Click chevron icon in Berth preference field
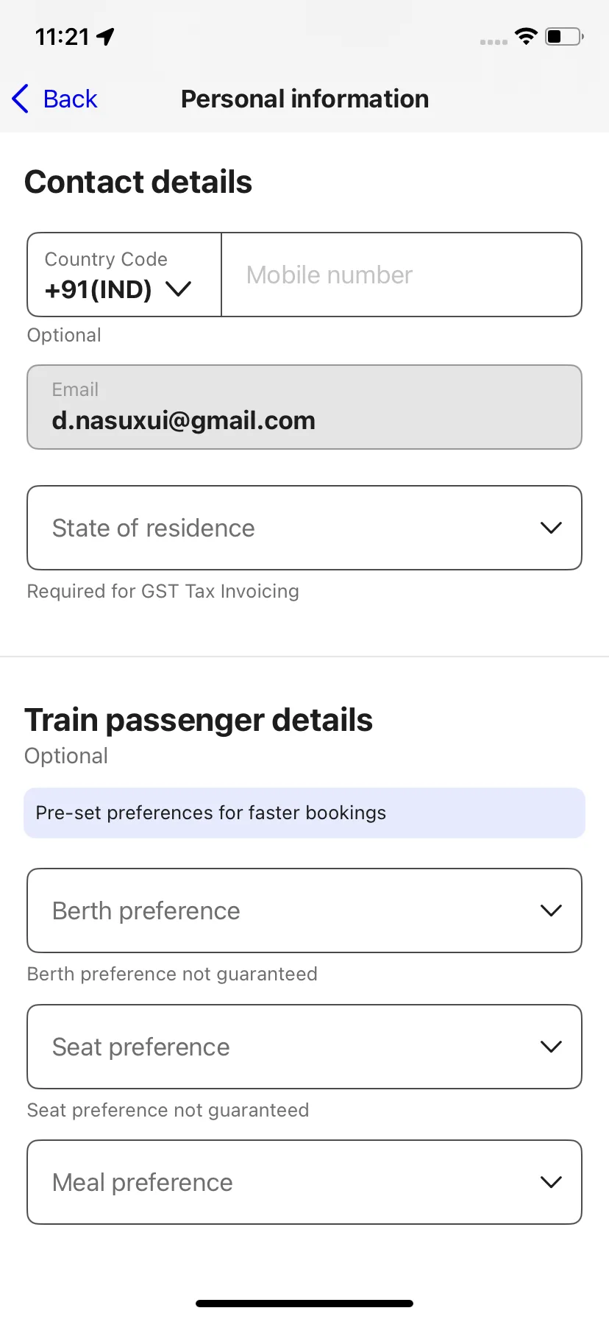Image resolution: width=609 pixels, height=1319 pixels. tap(551, 910)
